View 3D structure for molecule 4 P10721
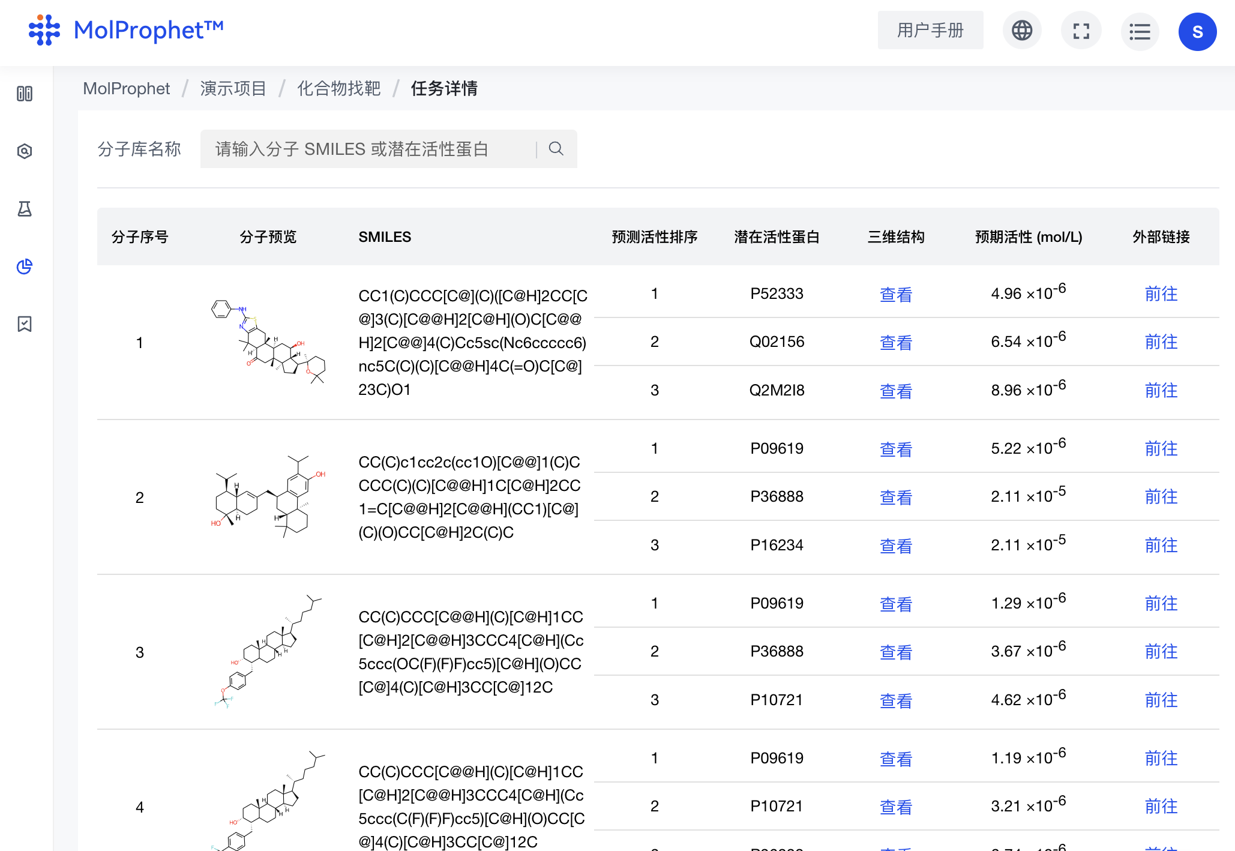The width and height of the screenshot is (1235, 851). click(x=896, y=807)
